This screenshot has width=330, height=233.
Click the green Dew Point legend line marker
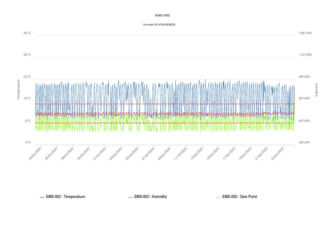point(218,197)
